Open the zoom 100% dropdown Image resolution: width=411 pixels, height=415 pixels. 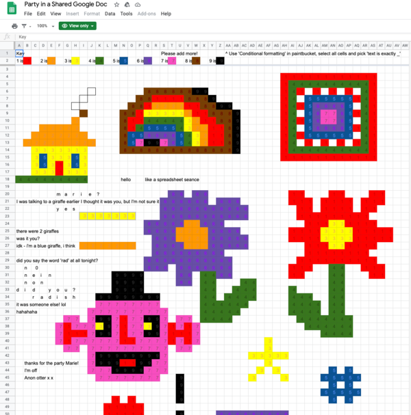(45, 26)
